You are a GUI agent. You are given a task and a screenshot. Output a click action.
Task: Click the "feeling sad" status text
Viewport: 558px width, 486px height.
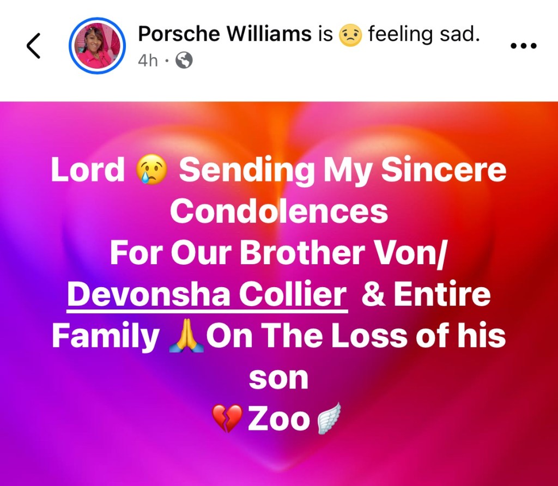424,34
